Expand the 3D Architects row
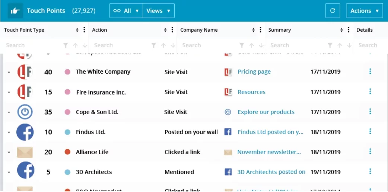This screenshot has height=192, width=388. pos(9,172)
